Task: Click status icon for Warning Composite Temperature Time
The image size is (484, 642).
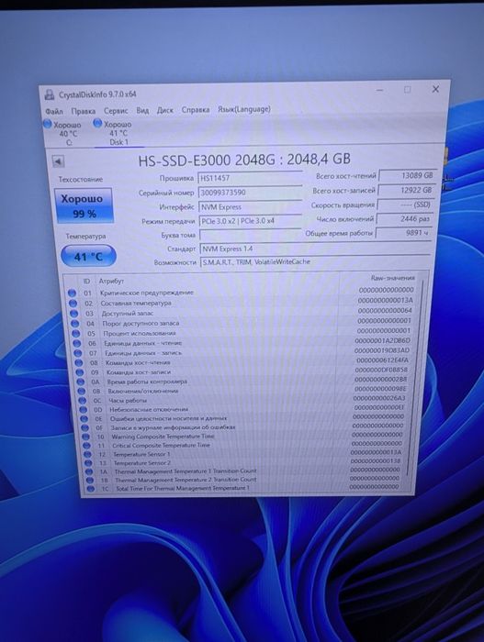Action: (x=86, y=437)
